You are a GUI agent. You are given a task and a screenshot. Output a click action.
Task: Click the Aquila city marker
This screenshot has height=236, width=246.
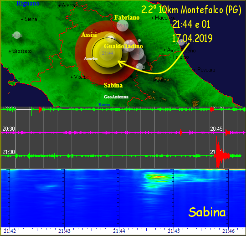[159, 80]
